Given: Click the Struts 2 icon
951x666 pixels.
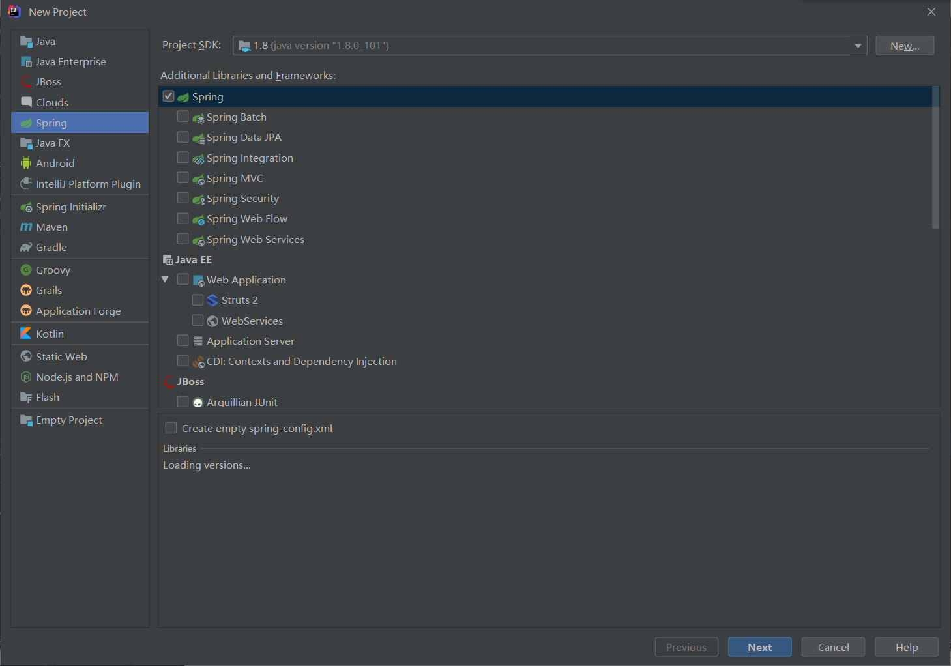Looking at the screenshot, I should click(x=212, y=300).
